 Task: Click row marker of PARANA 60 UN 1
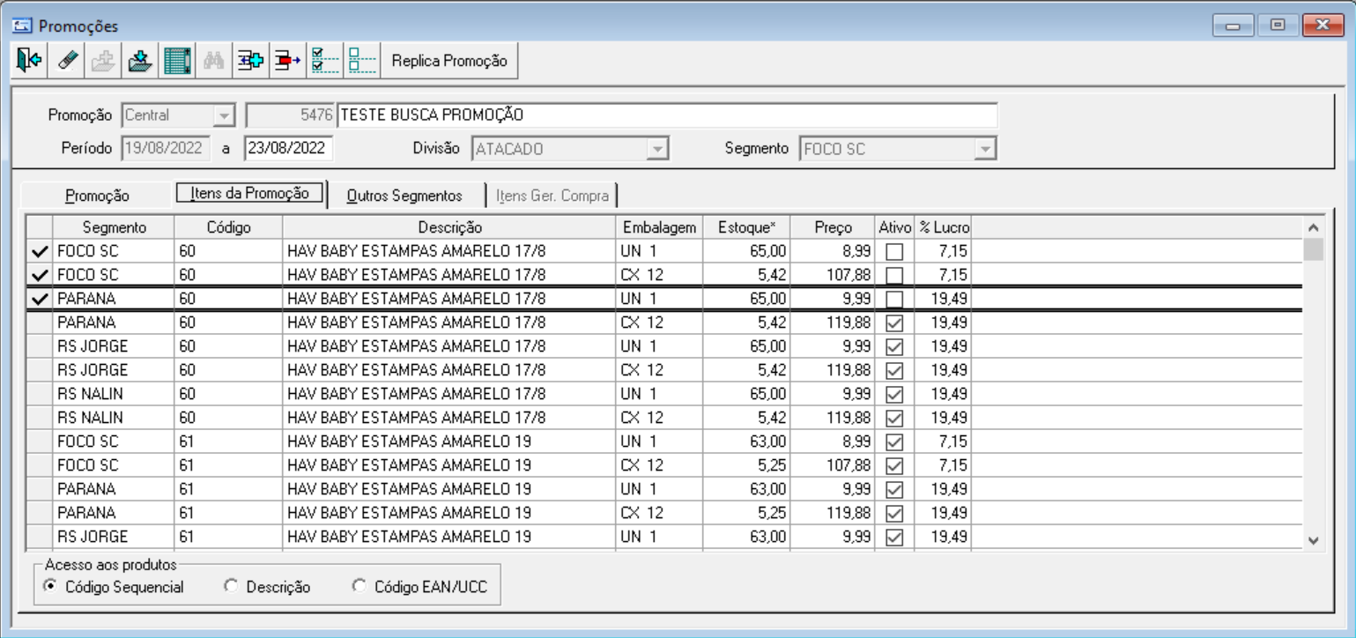coord(40,299)
